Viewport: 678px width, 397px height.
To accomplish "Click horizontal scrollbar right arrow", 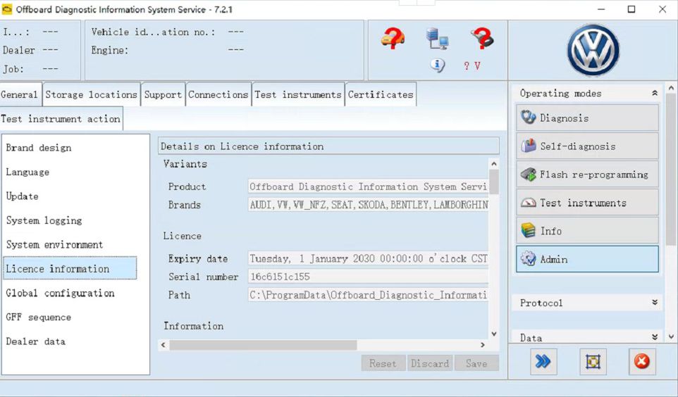I will [483, 345].
